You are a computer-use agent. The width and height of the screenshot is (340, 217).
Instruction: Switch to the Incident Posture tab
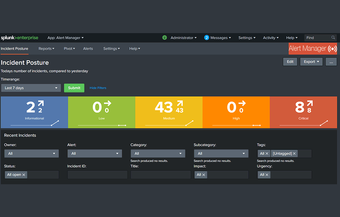pos(15,49)
